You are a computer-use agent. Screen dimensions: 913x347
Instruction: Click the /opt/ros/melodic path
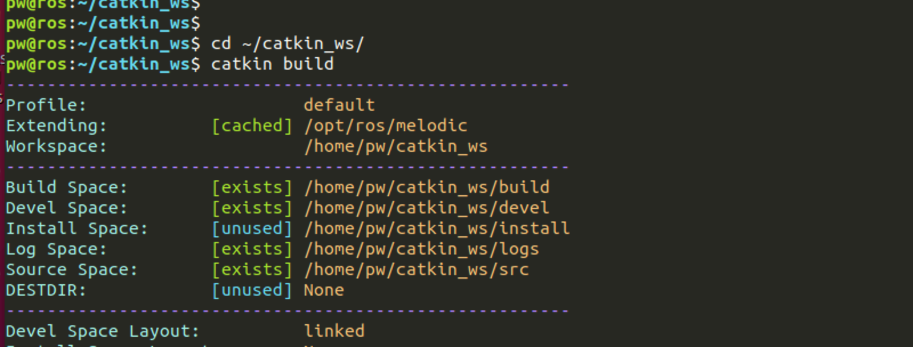point(386,126)
